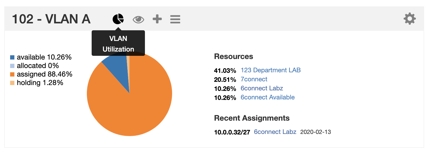Screen dimensions: 430x152
Task: Click the 10.0.0.32/27 assignment block
Action: coord(232,132)
